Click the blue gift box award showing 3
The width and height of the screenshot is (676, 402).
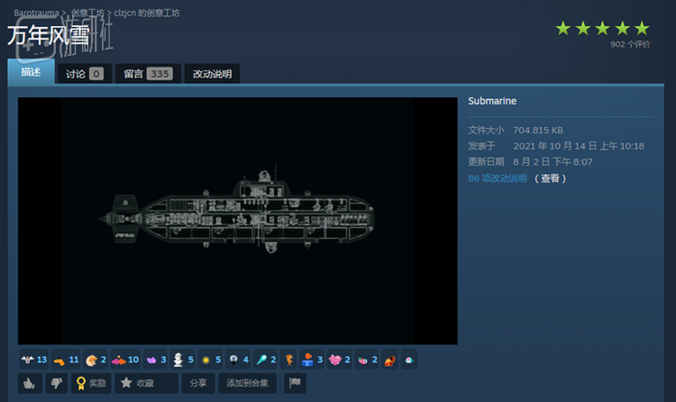pyautogui.click(x=312, y=360)
